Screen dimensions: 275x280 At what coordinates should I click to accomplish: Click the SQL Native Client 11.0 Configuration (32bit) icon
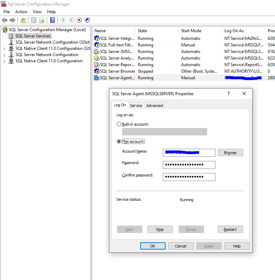pyautogui.click(x=11, y=48)
